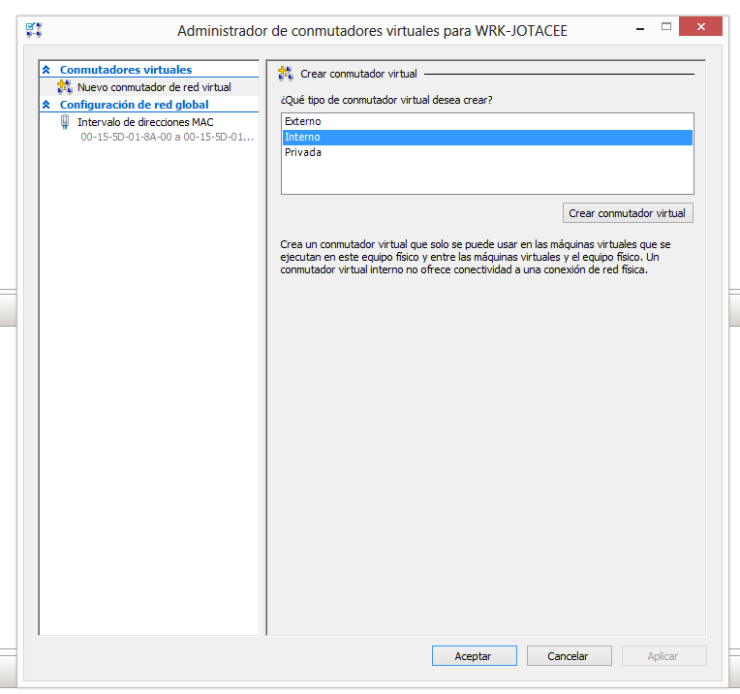Click the Crear conmutador virtual header icon
The height and width of the screenshot is (694, 740).
pos(286,74)
